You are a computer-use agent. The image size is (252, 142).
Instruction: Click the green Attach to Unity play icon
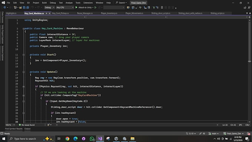(x=76, y=7)
